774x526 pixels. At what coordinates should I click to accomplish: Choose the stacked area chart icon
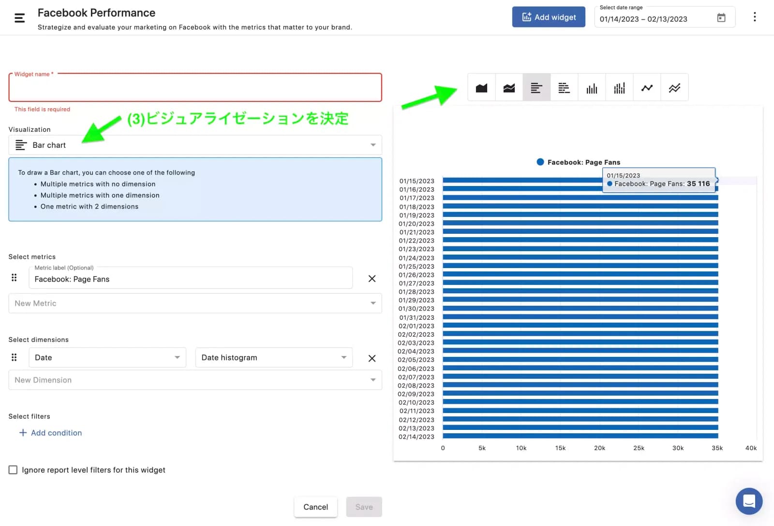click(x=509, y=88)
